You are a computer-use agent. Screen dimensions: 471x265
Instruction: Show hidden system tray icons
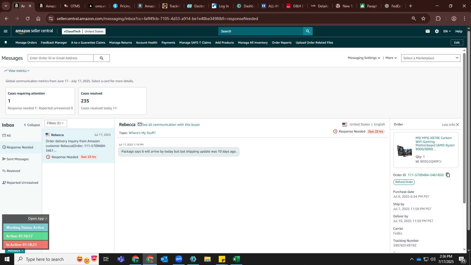pyautogui.click(x=412, y=259)
